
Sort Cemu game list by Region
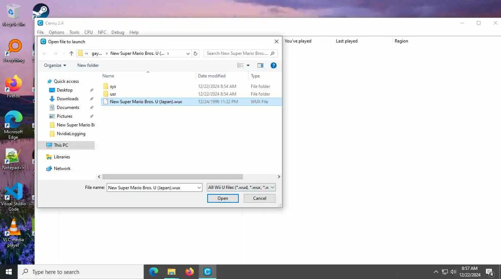pos(401,41)
